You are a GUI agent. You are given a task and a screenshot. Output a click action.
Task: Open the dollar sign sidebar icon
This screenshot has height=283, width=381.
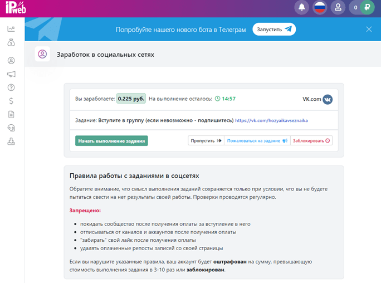[11, 101]
